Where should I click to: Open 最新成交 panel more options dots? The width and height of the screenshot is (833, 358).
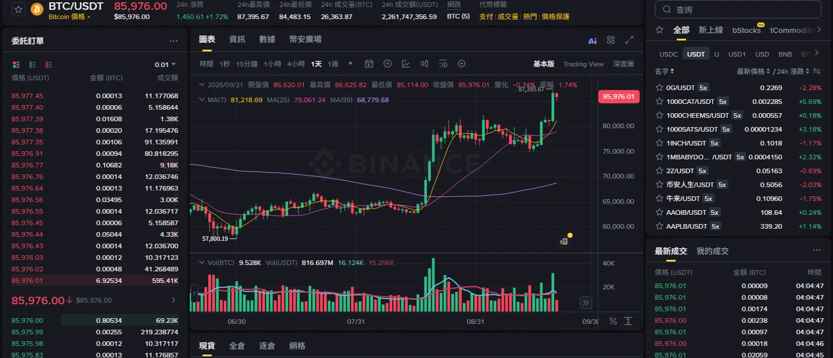click(817, 251)
